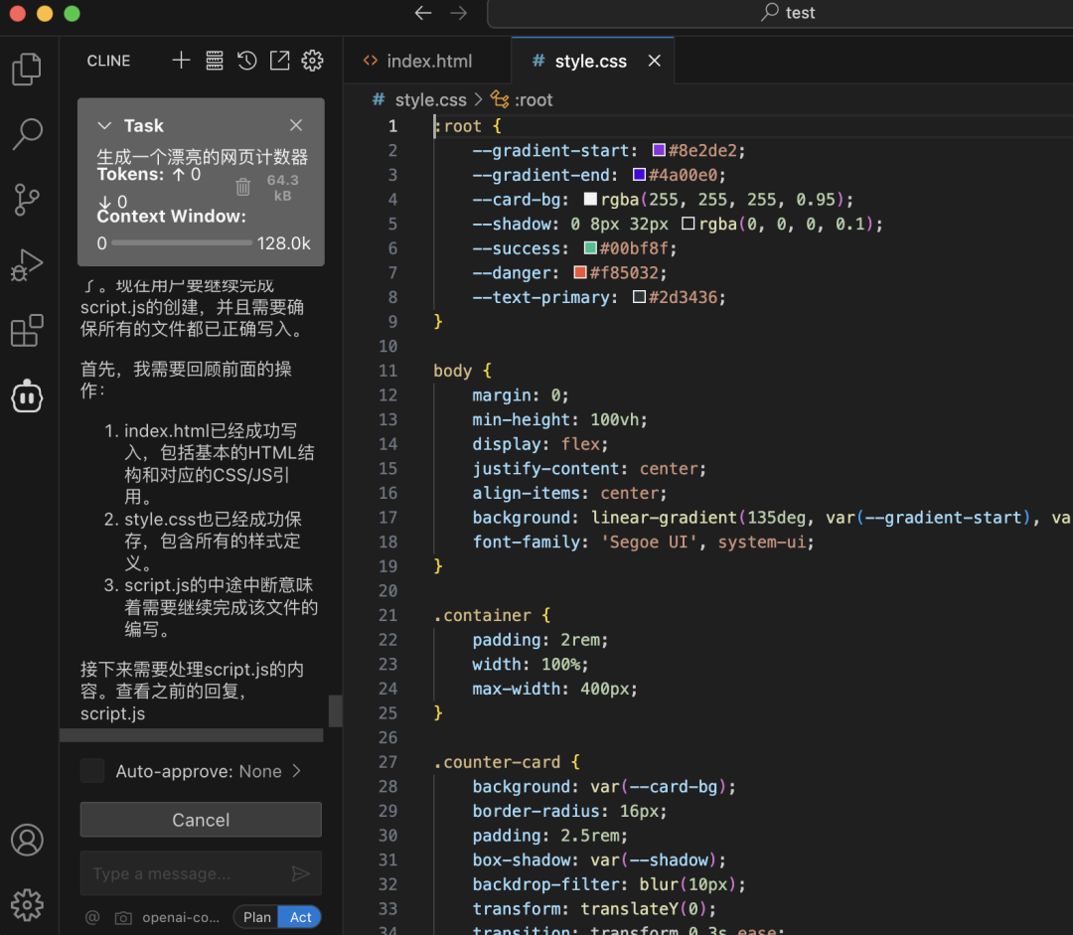Screen dimensions: 1073x935
Task: View Cline task history
Action: pos(246,61)
